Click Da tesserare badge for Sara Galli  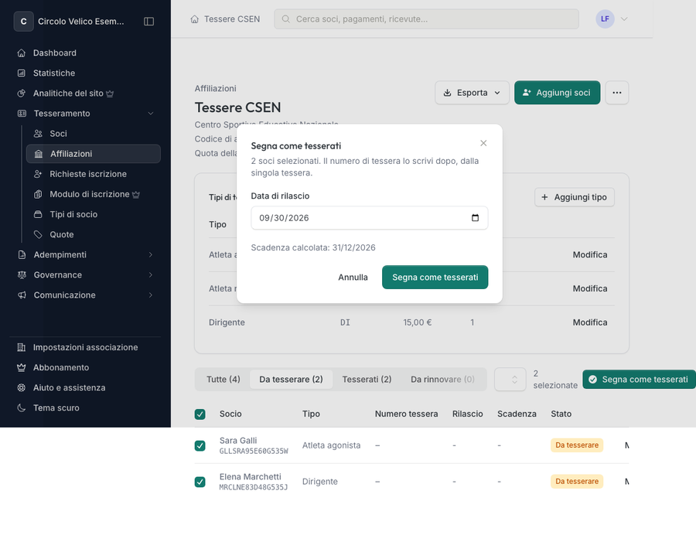(577, 445)
